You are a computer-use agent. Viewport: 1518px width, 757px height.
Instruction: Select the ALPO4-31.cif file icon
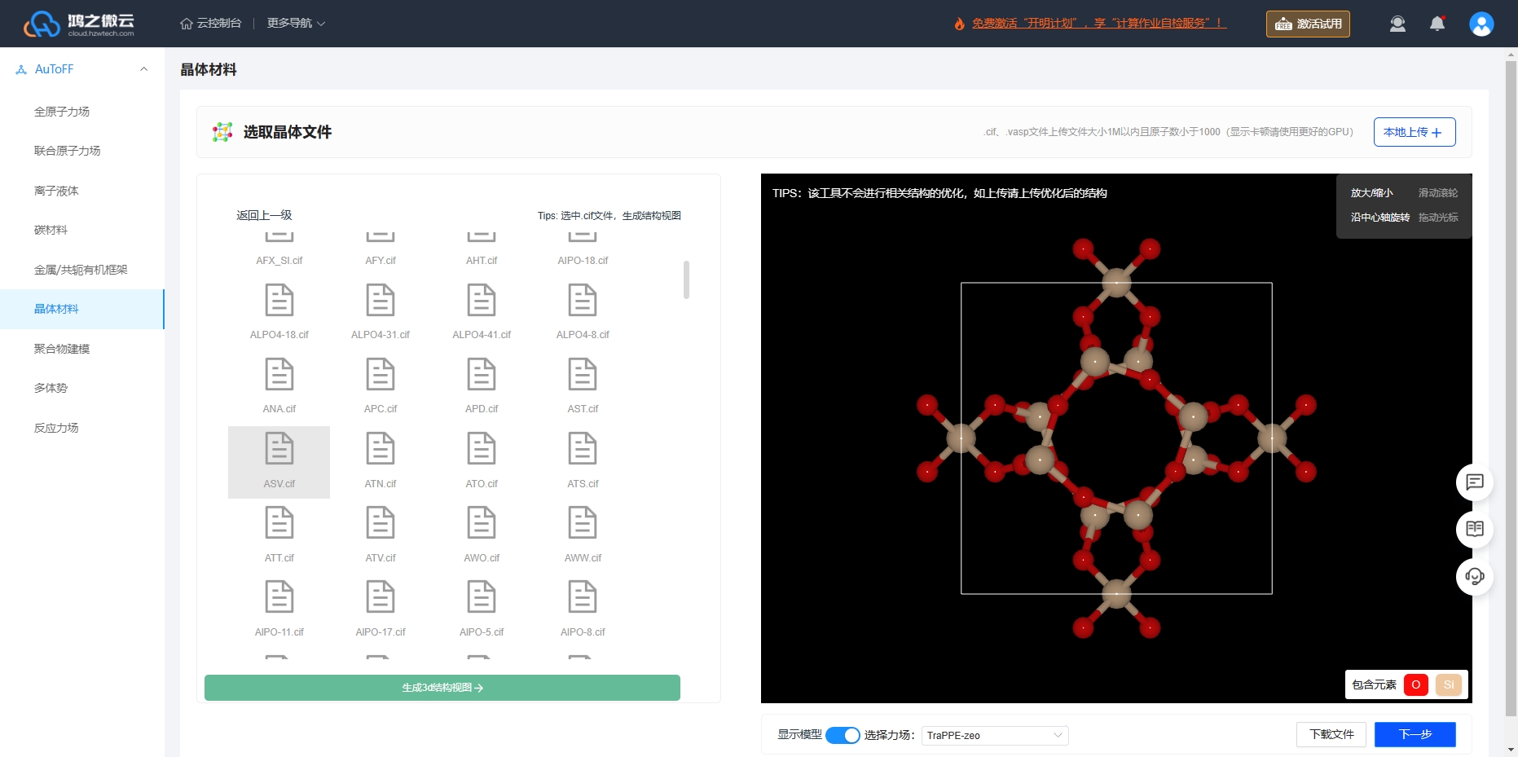(381, 301)
